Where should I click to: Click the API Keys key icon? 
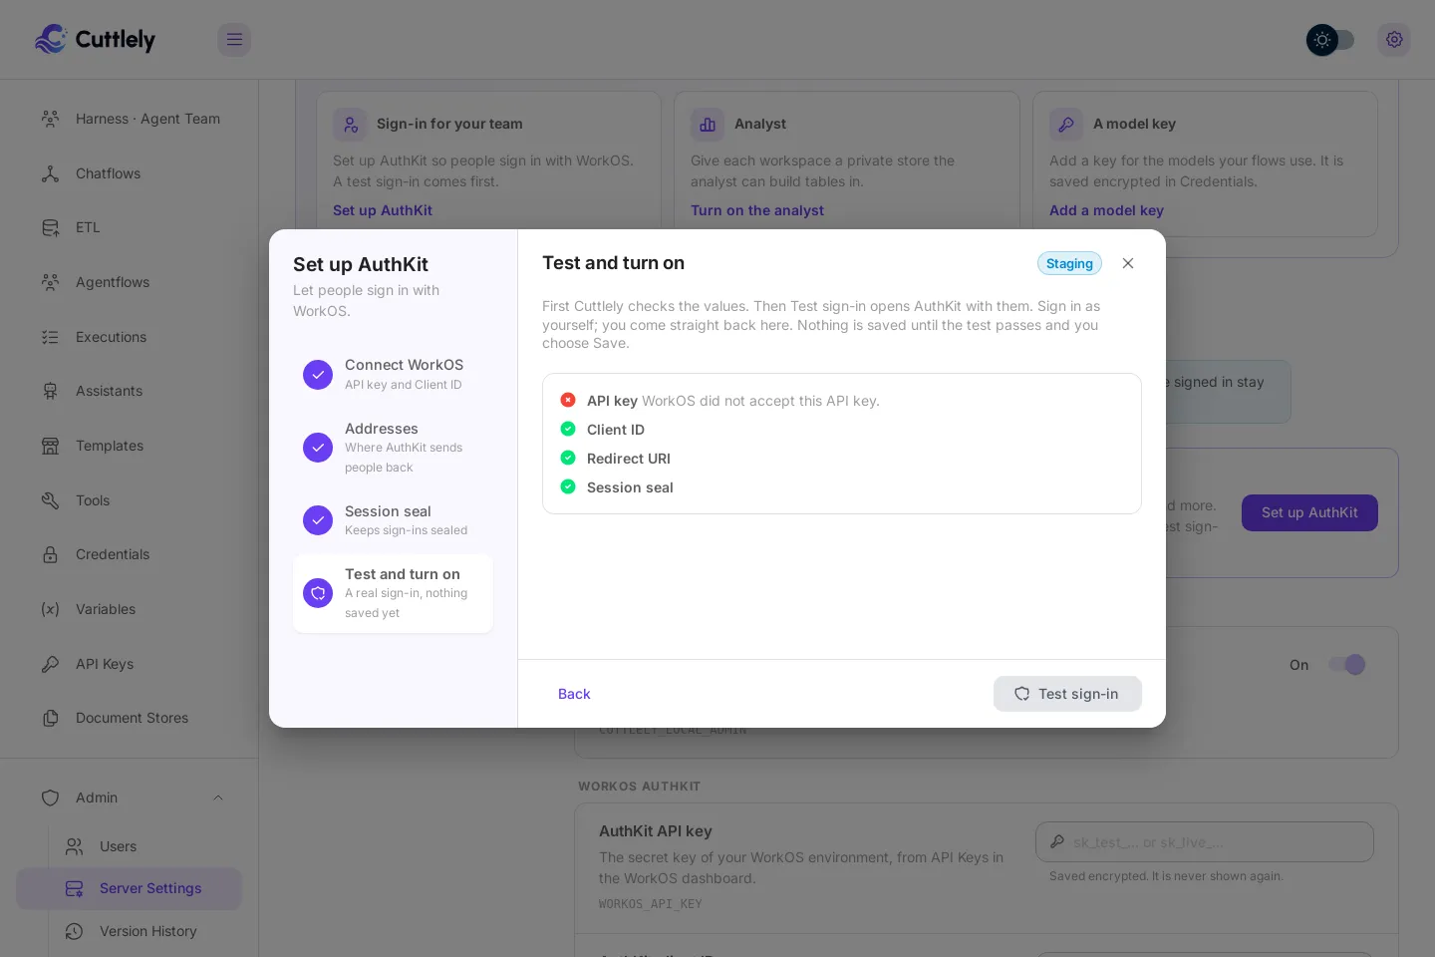pos(50,664)
